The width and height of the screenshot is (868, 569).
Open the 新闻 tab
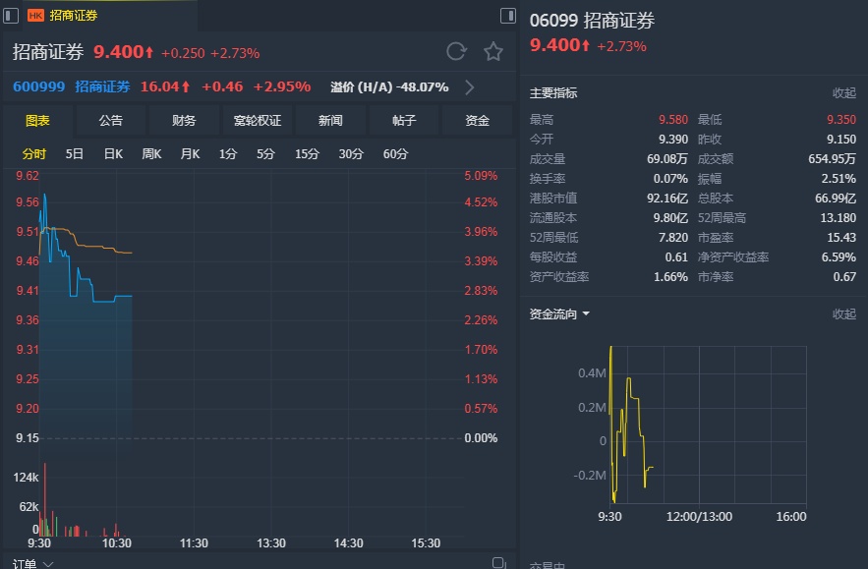pyautogui.click(x=330, y=121)
